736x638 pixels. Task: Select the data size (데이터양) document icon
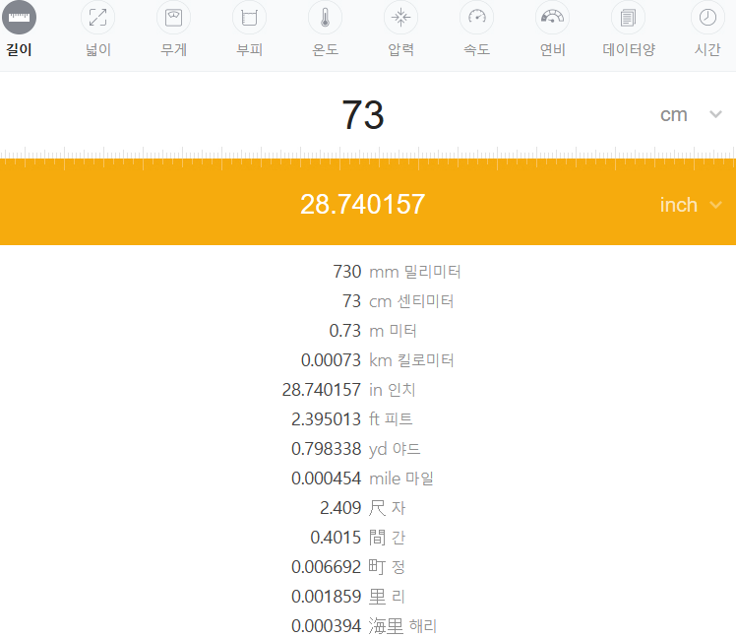coord(628,18)
